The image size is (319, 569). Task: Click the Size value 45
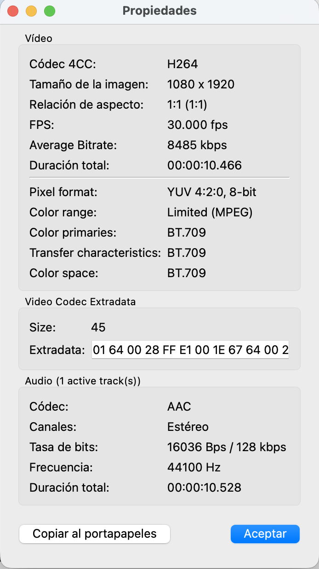[98, 327]
